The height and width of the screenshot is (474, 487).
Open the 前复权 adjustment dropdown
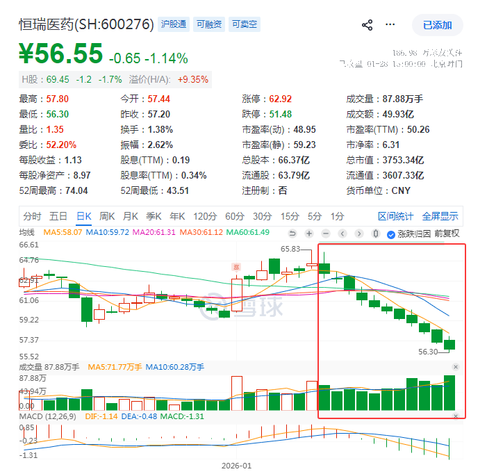447,234
